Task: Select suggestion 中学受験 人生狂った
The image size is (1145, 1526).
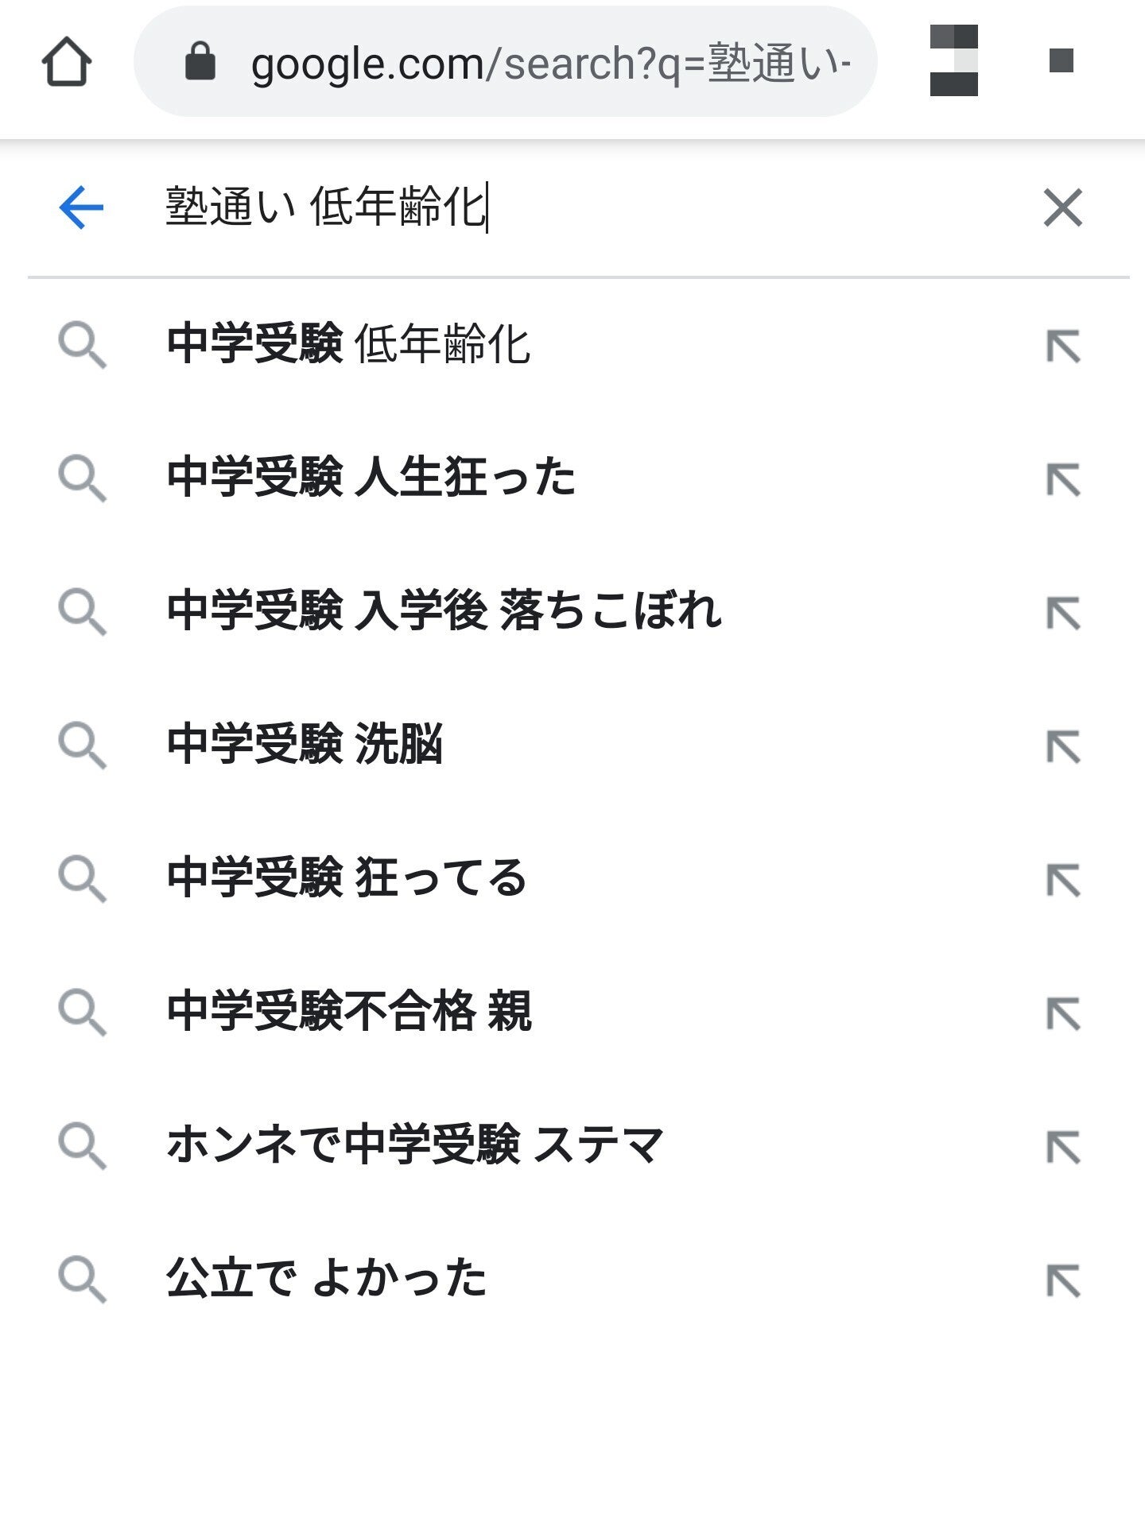Action: (x=371, y=478)
